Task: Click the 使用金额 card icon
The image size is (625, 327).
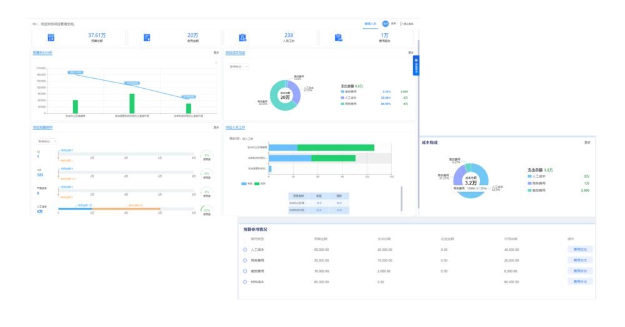Action: tap(147, 38)
